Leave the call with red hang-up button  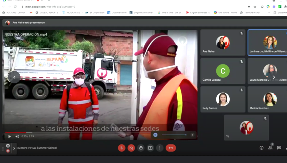[x=171, y=148]
